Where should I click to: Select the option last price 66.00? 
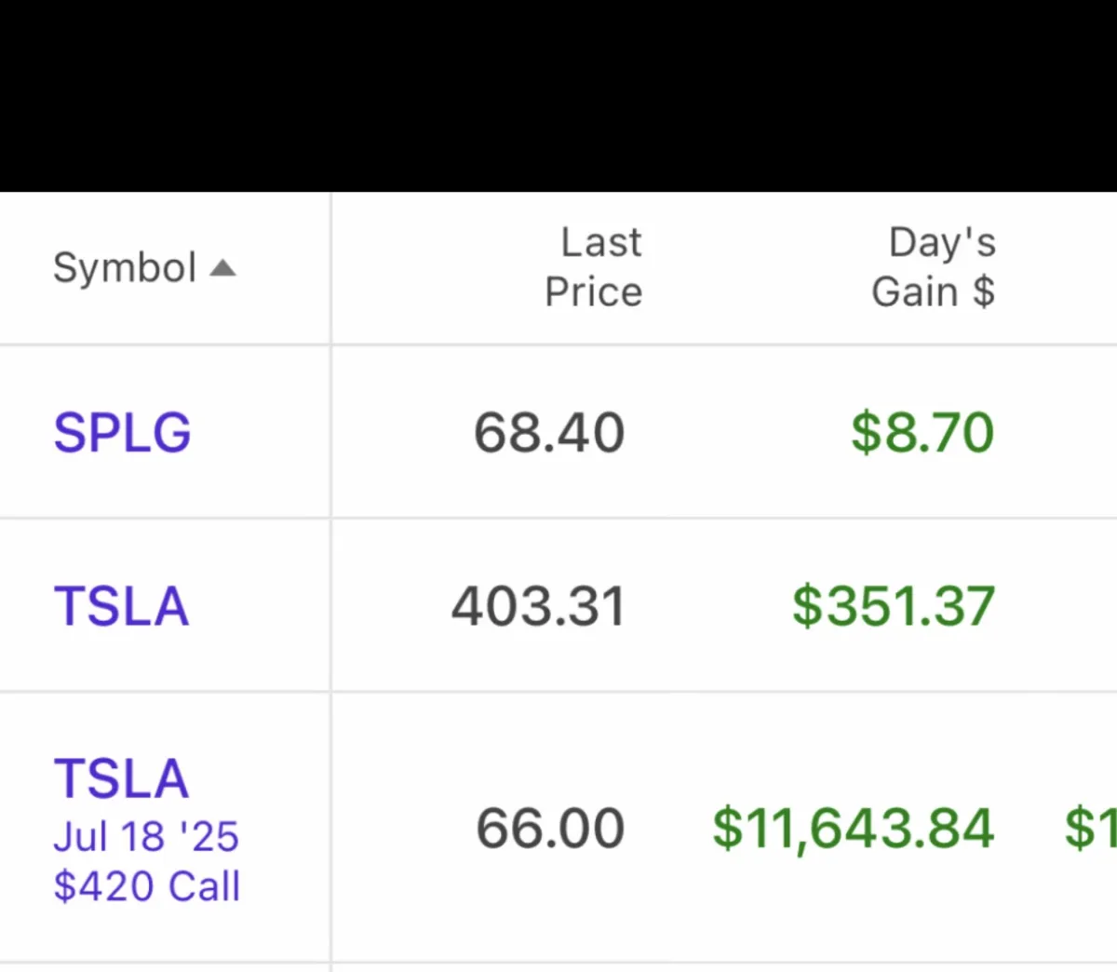550,828
